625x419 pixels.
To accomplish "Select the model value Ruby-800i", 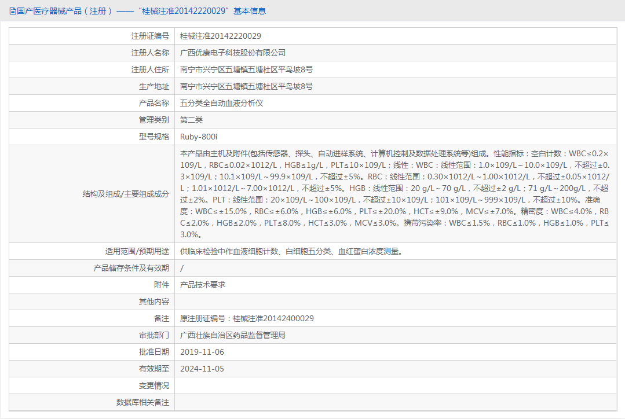I will coord(199,137).
